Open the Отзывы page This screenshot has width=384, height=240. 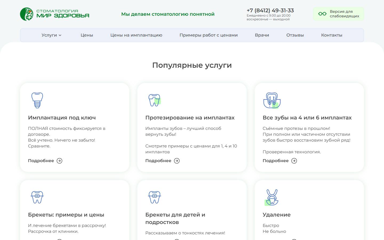tap(295, 35)
